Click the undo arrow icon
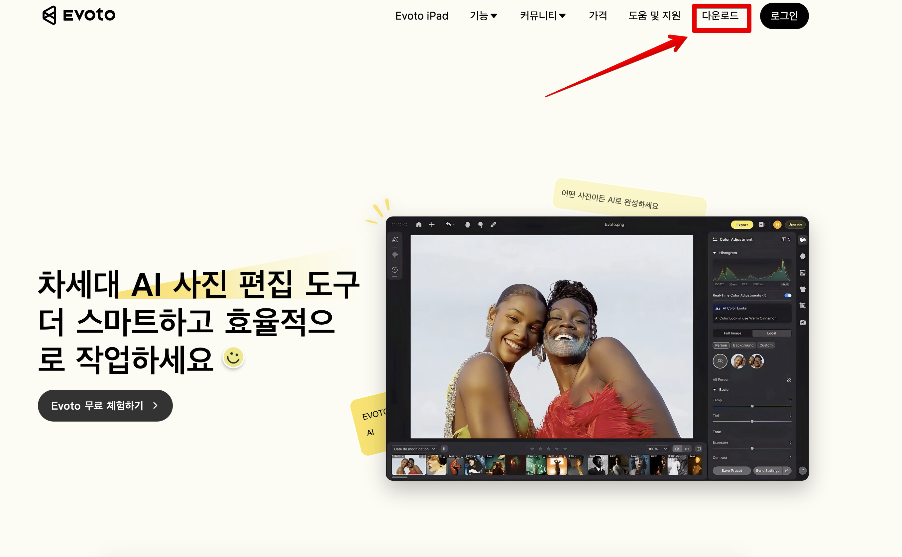The width and height of the screenshot is (902, 557). point(448,225)
